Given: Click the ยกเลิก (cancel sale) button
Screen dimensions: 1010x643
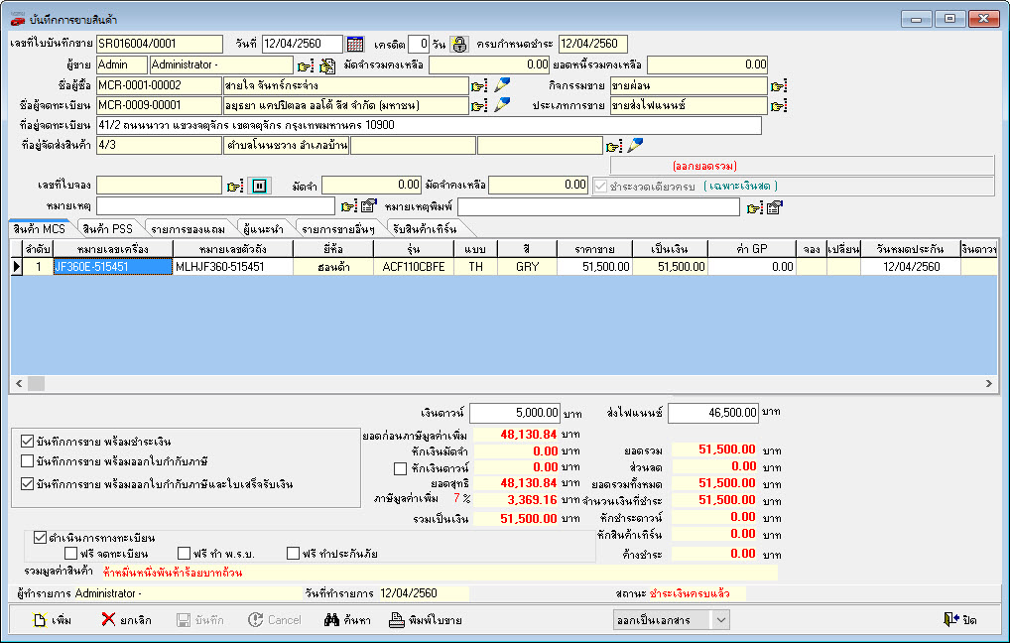Looking at the screenshot, I should pos(127,620).
